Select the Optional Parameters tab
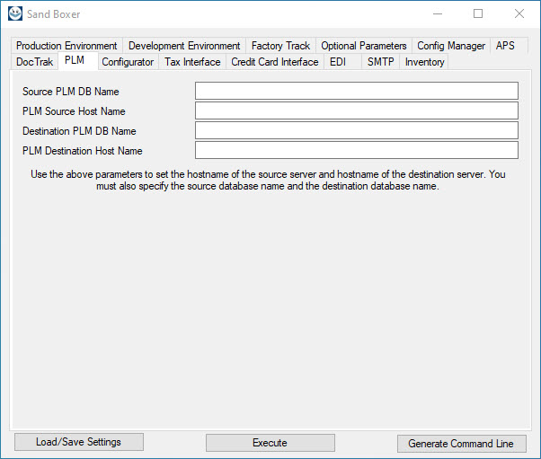 (364, 46)
